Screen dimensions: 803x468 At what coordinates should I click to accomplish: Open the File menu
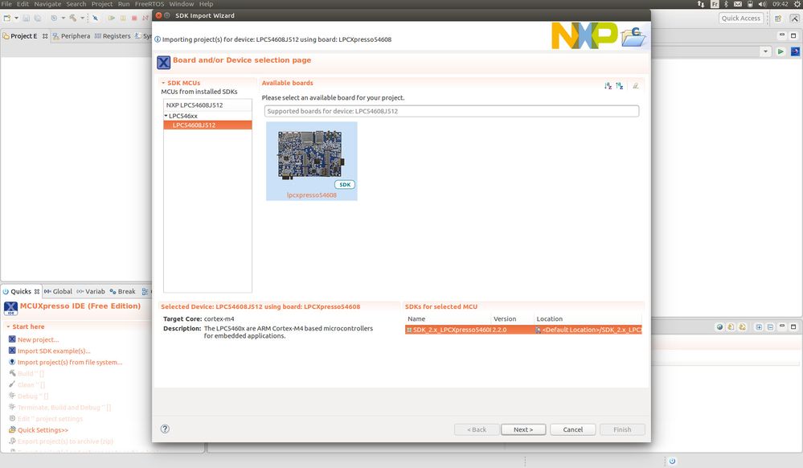pos(6,4)
